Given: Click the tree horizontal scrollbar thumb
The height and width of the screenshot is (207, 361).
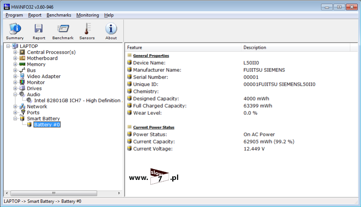Looking at the screenshot, I should tap(54, 193).
